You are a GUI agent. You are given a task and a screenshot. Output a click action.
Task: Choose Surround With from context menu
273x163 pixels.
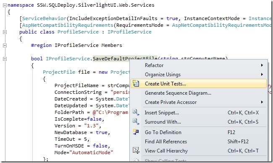199,122
